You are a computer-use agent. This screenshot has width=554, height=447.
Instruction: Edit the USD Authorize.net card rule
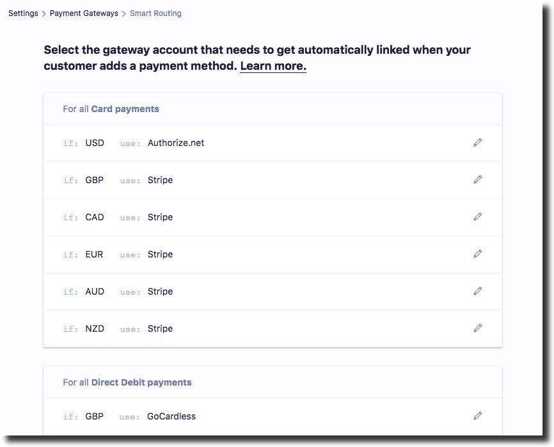pyautogui.click(x=478, y=143)
